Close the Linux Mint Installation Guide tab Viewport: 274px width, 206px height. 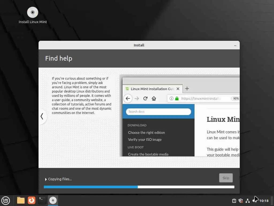(x=178, y=89)
